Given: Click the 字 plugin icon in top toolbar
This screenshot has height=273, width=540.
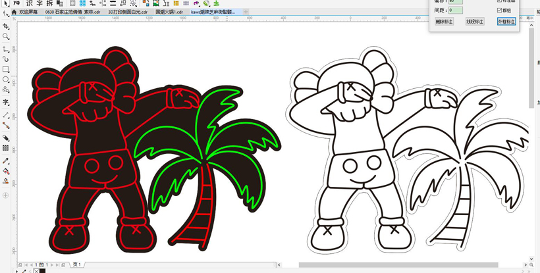Looking at the screenshot, I should 40,3.
